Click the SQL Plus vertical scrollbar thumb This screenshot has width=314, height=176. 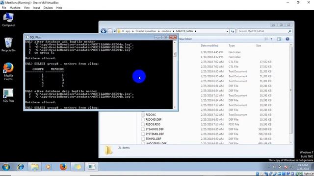pyautogui.click(x=175, y=54)
